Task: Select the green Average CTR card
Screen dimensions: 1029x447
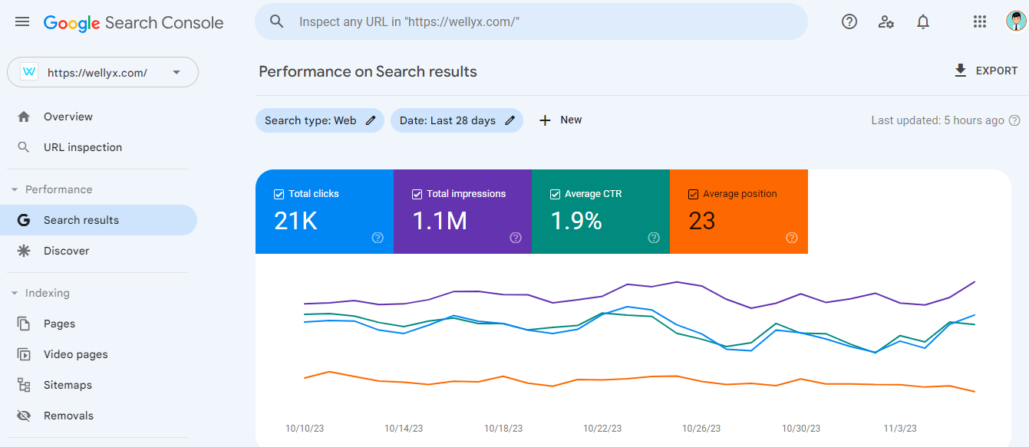Action: coord(601,212)
